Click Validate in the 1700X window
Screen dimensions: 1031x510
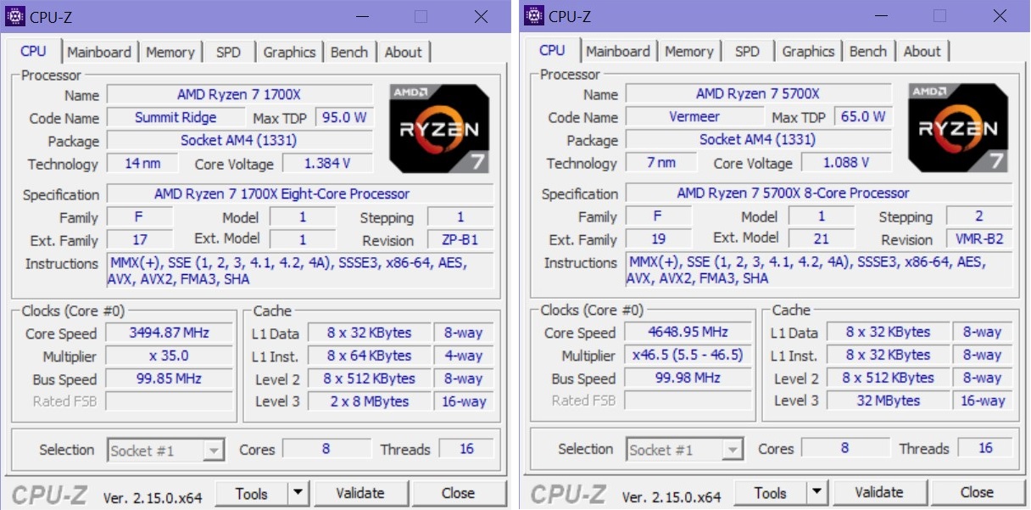click(x=361, y=493)
